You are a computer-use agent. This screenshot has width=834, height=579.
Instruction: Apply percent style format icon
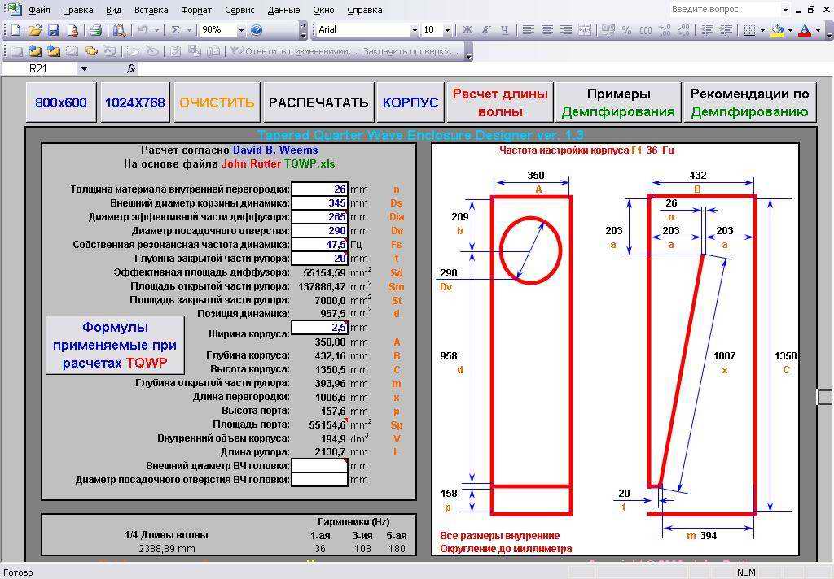tap(626, 30)
